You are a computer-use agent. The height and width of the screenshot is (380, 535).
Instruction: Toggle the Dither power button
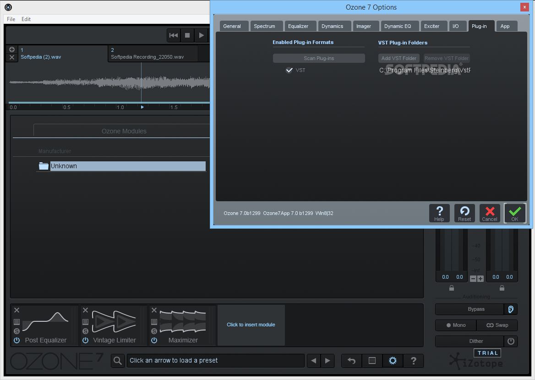coord(511,341)
